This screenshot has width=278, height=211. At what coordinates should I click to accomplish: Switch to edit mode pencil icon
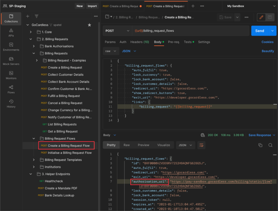pos(261,17)
